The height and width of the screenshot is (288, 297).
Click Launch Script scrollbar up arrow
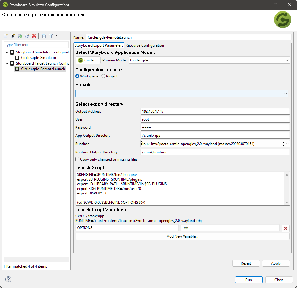click(x=287, y=175)
